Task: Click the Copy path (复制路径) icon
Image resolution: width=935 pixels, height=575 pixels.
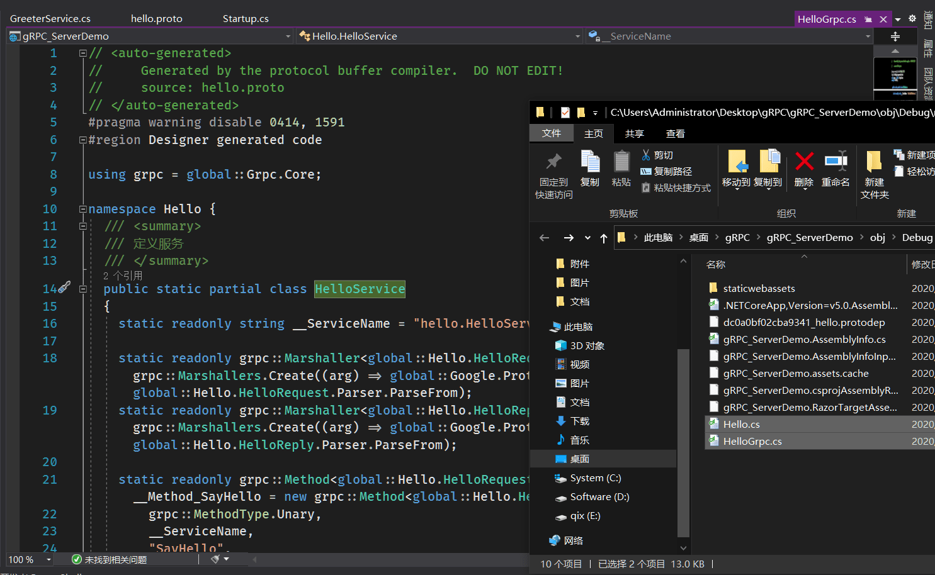Action: 646,171
